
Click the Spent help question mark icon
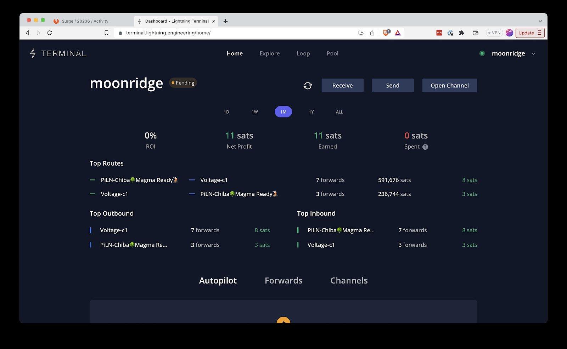click(x=425, y=147)
